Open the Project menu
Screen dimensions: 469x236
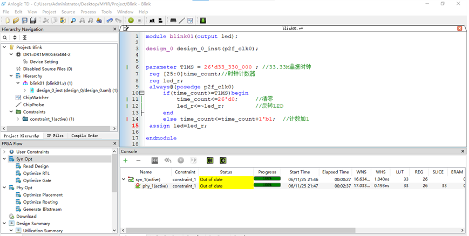pyautogui.click(x=49, y=12)
